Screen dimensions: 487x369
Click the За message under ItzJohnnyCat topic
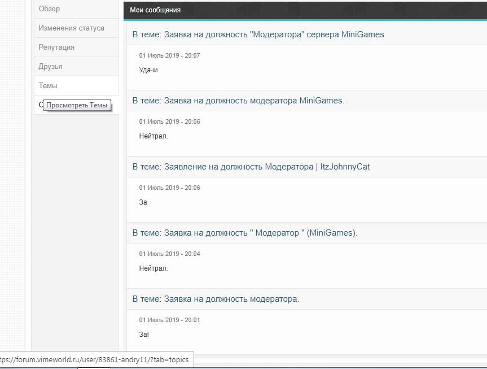coord(143,202)
